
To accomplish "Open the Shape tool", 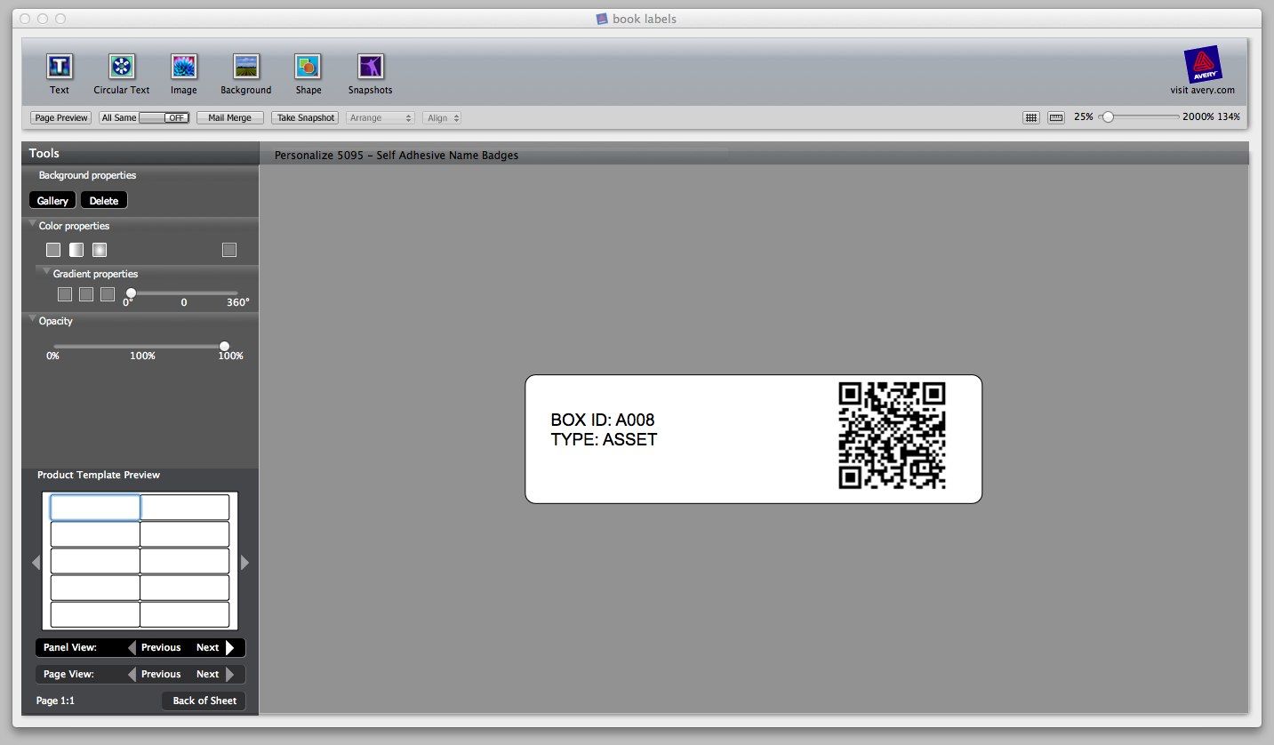I will point(308,73).
